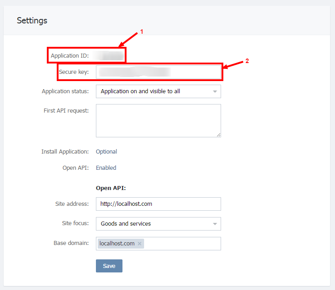Click the Site address input field
The width and height of the screenshot is (335, 290).
coord(158,204)
